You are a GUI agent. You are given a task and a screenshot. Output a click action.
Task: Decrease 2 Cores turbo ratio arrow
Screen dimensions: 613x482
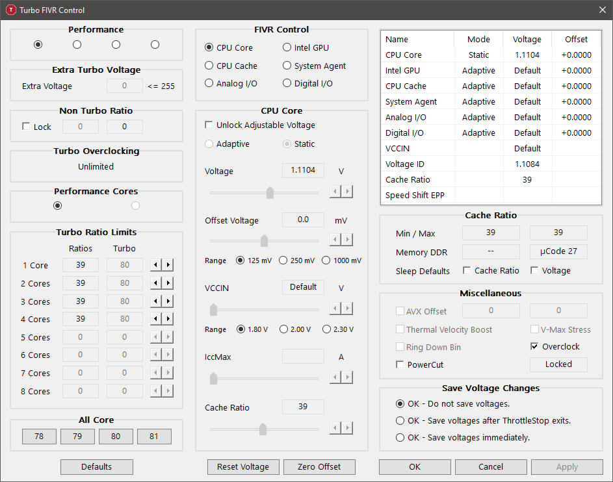156,283
